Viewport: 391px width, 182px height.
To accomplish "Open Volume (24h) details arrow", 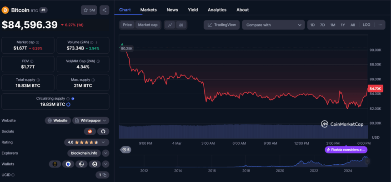I will [96, 42].
